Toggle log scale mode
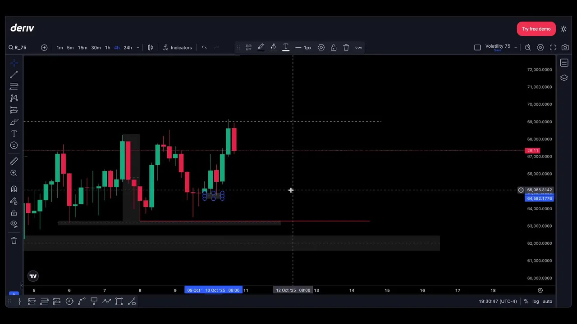This screenshot has width=577, height=324. pos(536,301)
